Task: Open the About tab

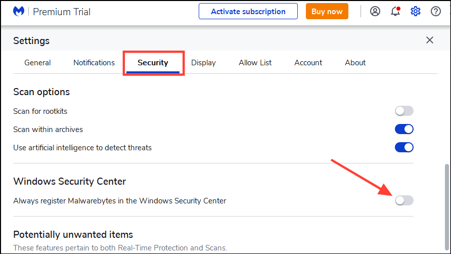Action: point(355,63)
